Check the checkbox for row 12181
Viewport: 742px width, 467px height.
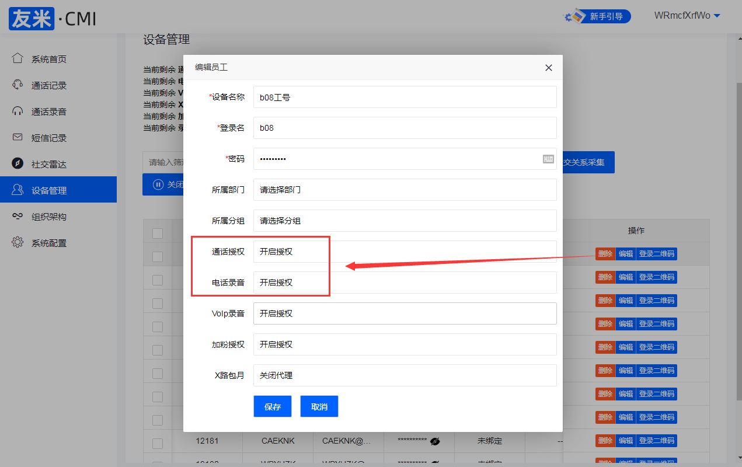[x=157, y=443]
